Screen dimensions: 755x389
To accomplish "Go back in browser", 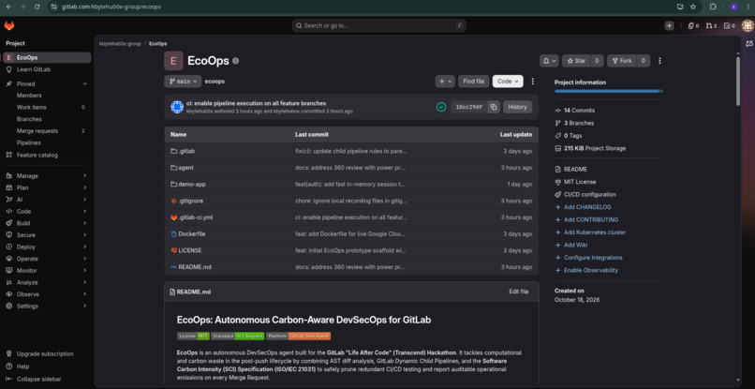I will click(x=8, y=7).
